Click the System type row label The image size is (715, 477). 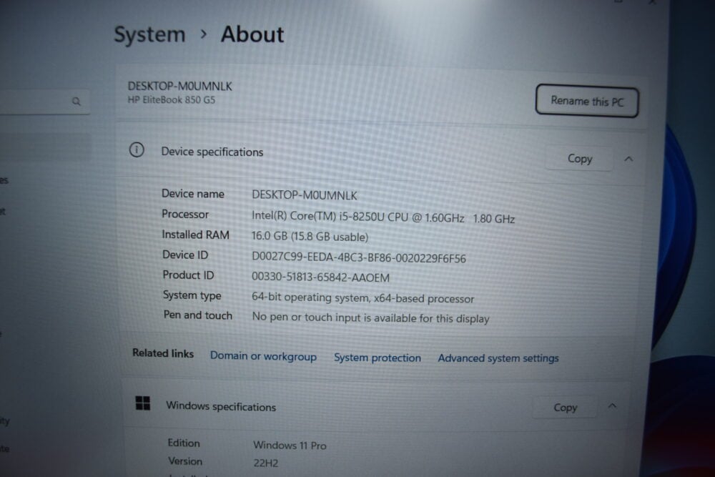pos(192,295)
